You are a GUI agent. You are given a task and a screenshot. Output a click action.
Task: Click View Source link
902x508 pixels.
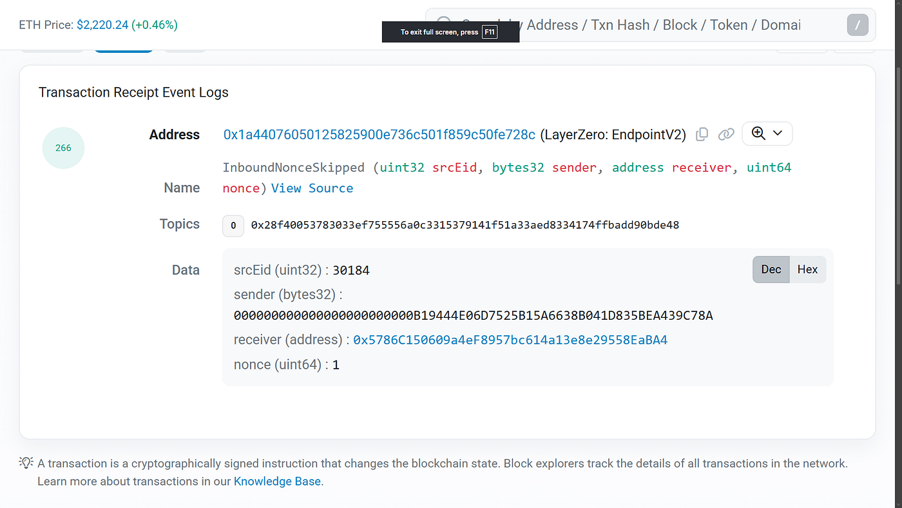coord(312,188)
